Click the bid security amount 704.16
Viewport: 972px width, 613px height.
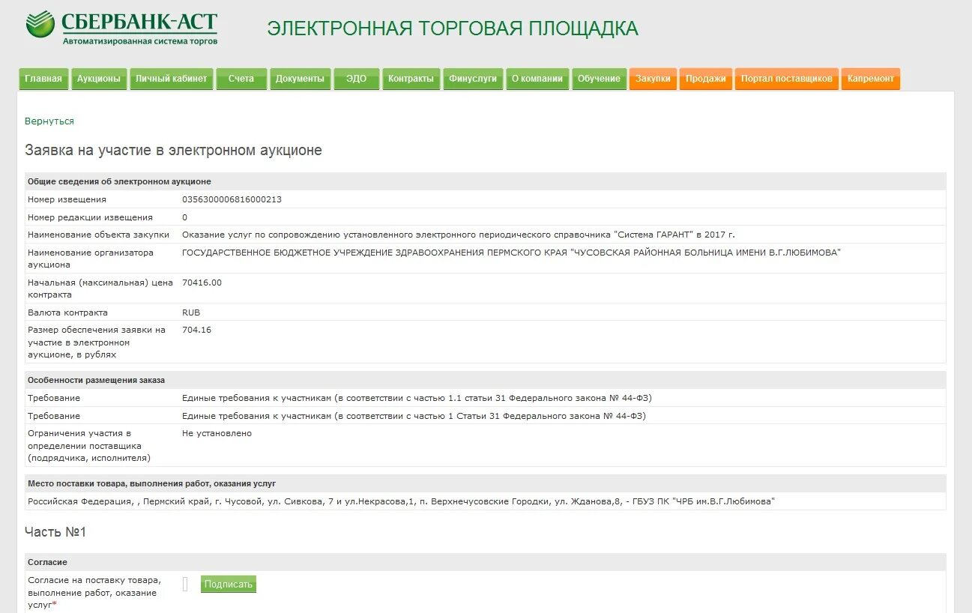point(196,330)
